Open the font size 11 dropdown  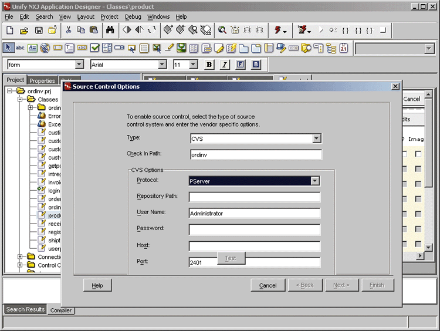(193, 65)
